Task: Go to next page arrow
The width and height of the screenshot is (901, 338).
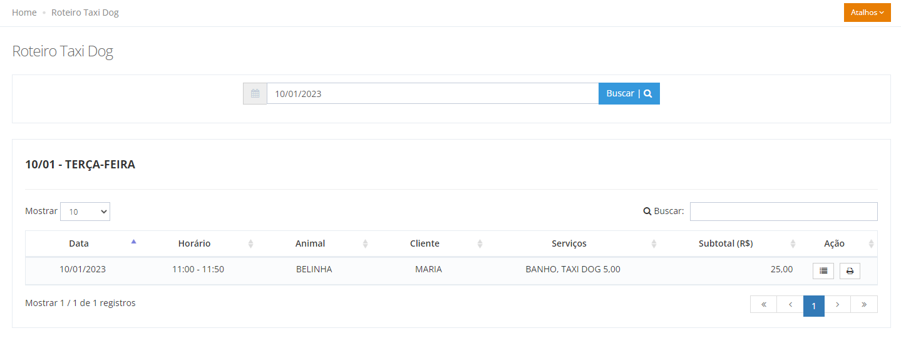Action: point(838,304)
